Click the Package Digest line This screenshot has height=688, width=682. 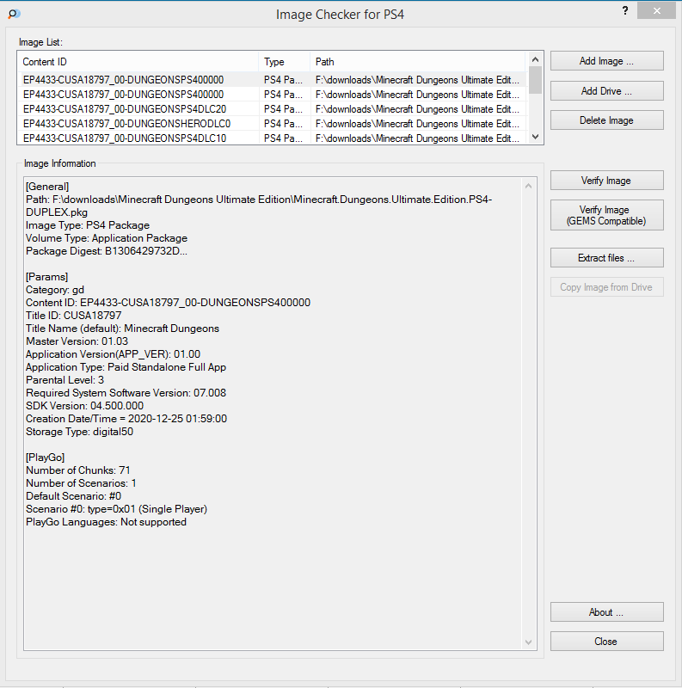click(x=107, y=251)
